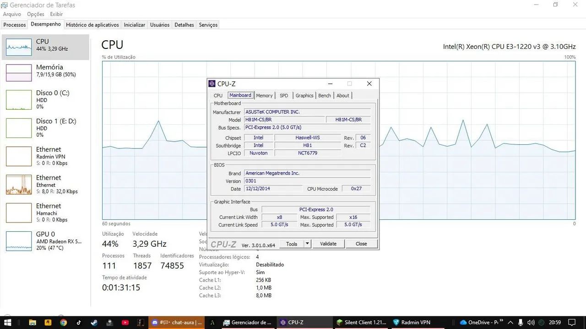Image resolution: width=586 pixels, height=329 pixels.
Task: Click the Windows Start button
Action: pyautogui.click(x=7, y=322)
